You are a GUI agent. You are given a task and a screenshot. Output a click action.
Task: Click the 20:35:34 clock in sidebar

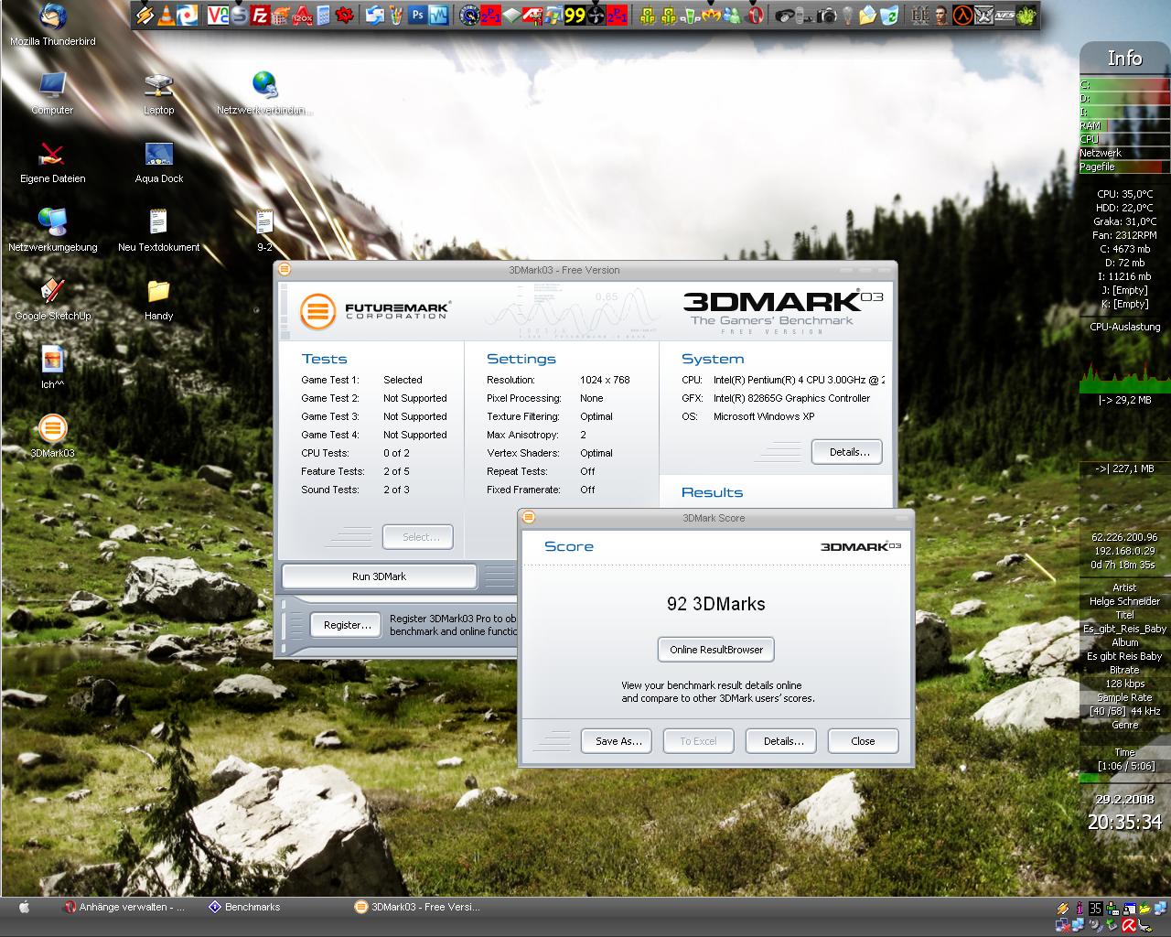[x=1124, y=822]
